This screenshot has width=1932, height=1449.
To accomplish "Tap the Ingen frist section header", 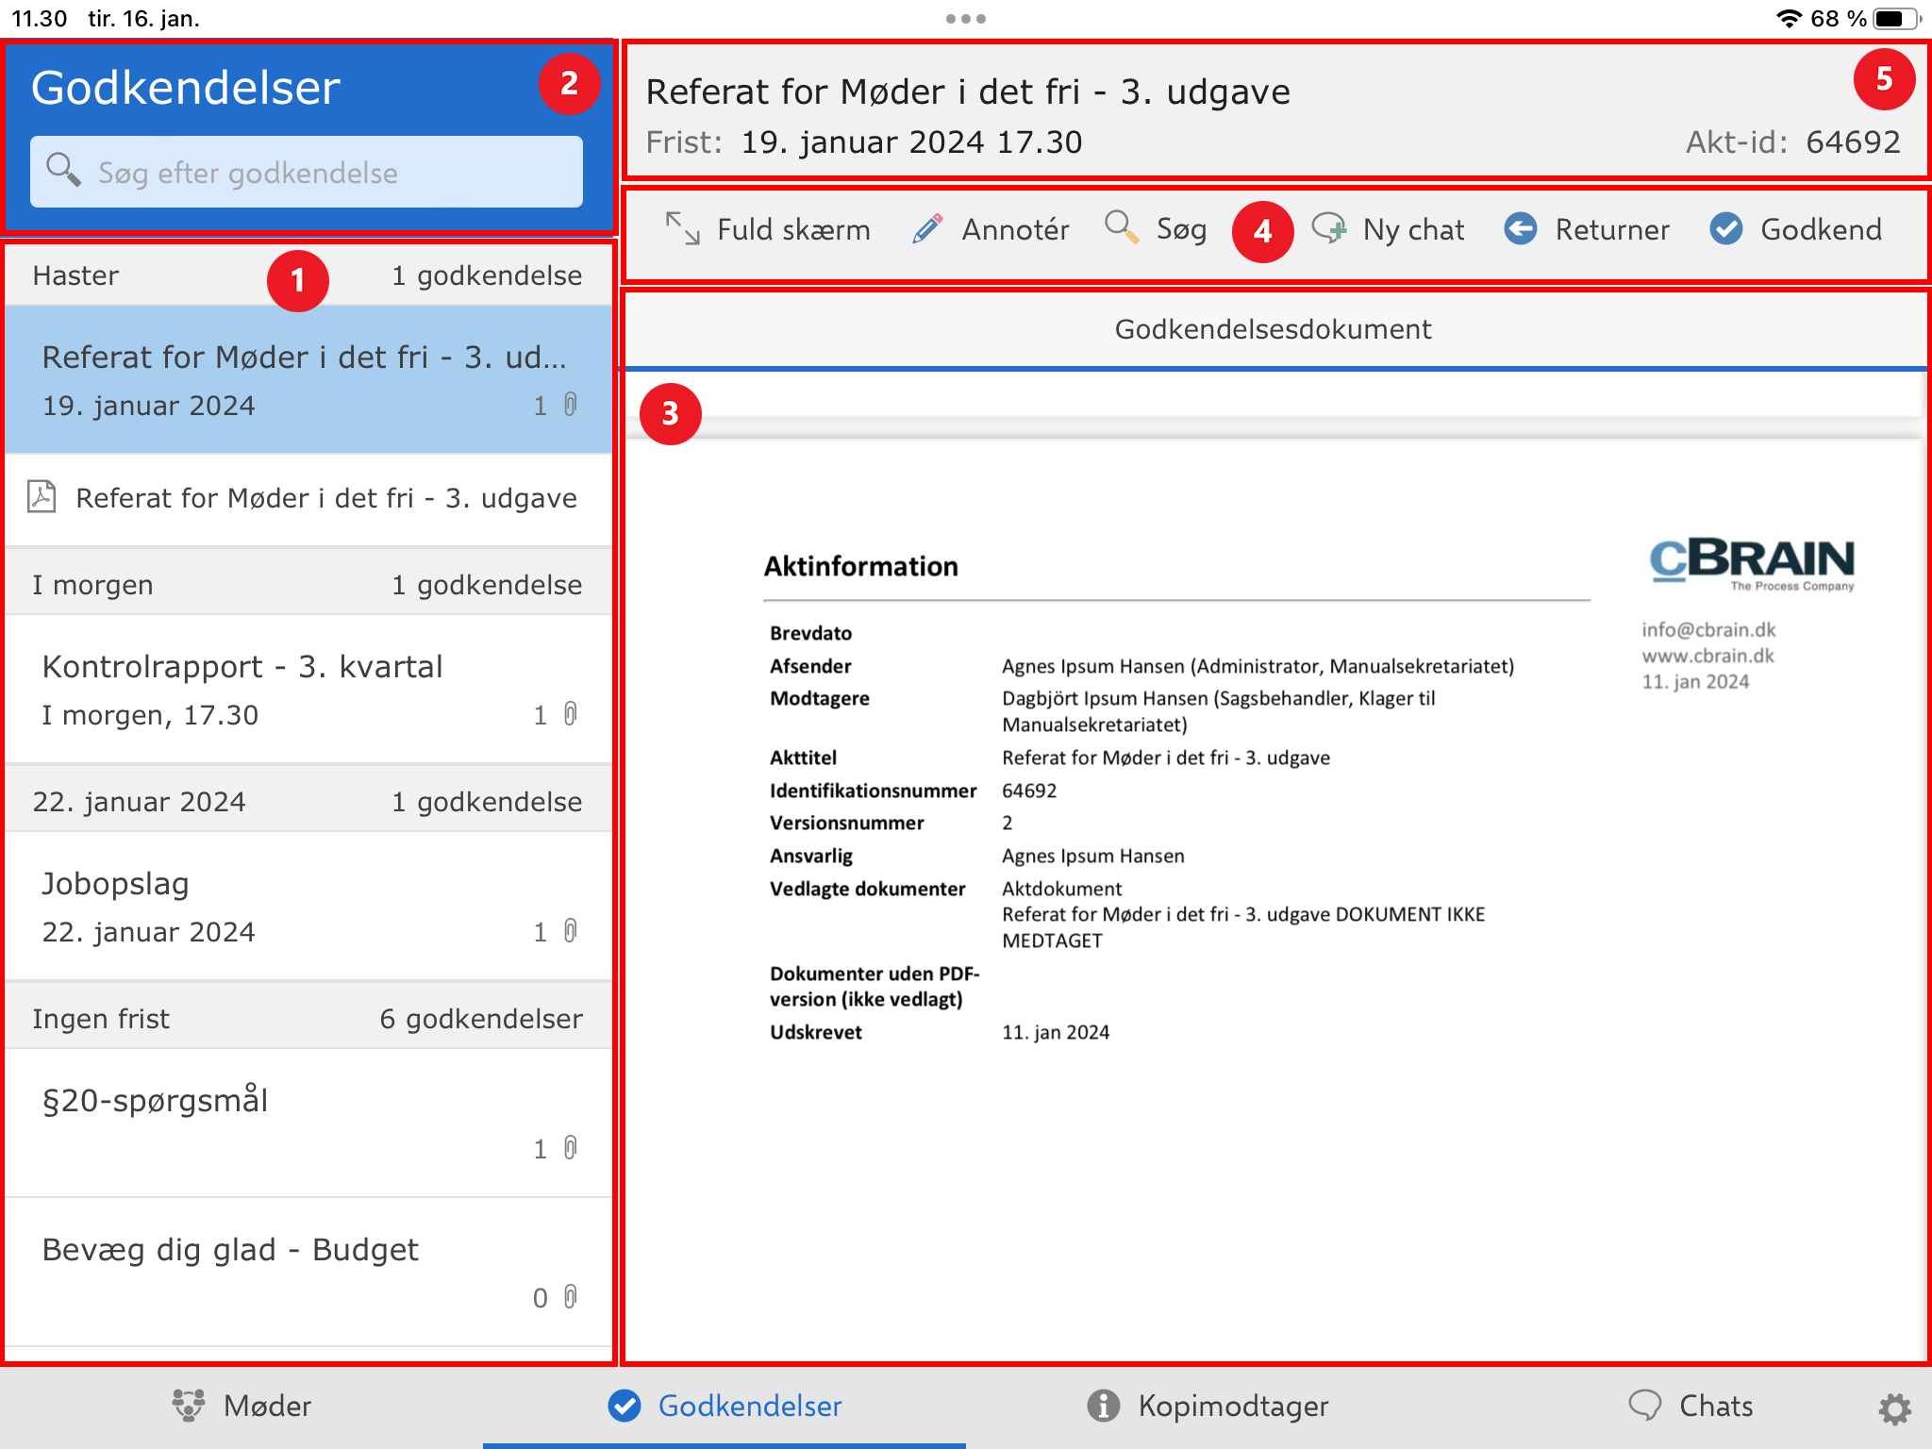I will point(308,1019).
